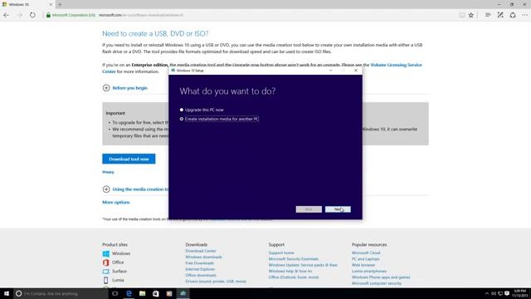Click the browser back arrow
The image size is (531, 299).
click(7, 15)
